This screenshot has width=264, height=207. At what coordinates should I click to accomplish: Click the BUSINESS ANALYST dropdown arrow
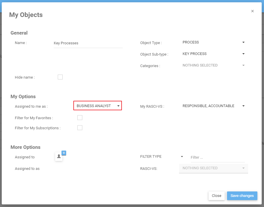[x=118, y=106]
